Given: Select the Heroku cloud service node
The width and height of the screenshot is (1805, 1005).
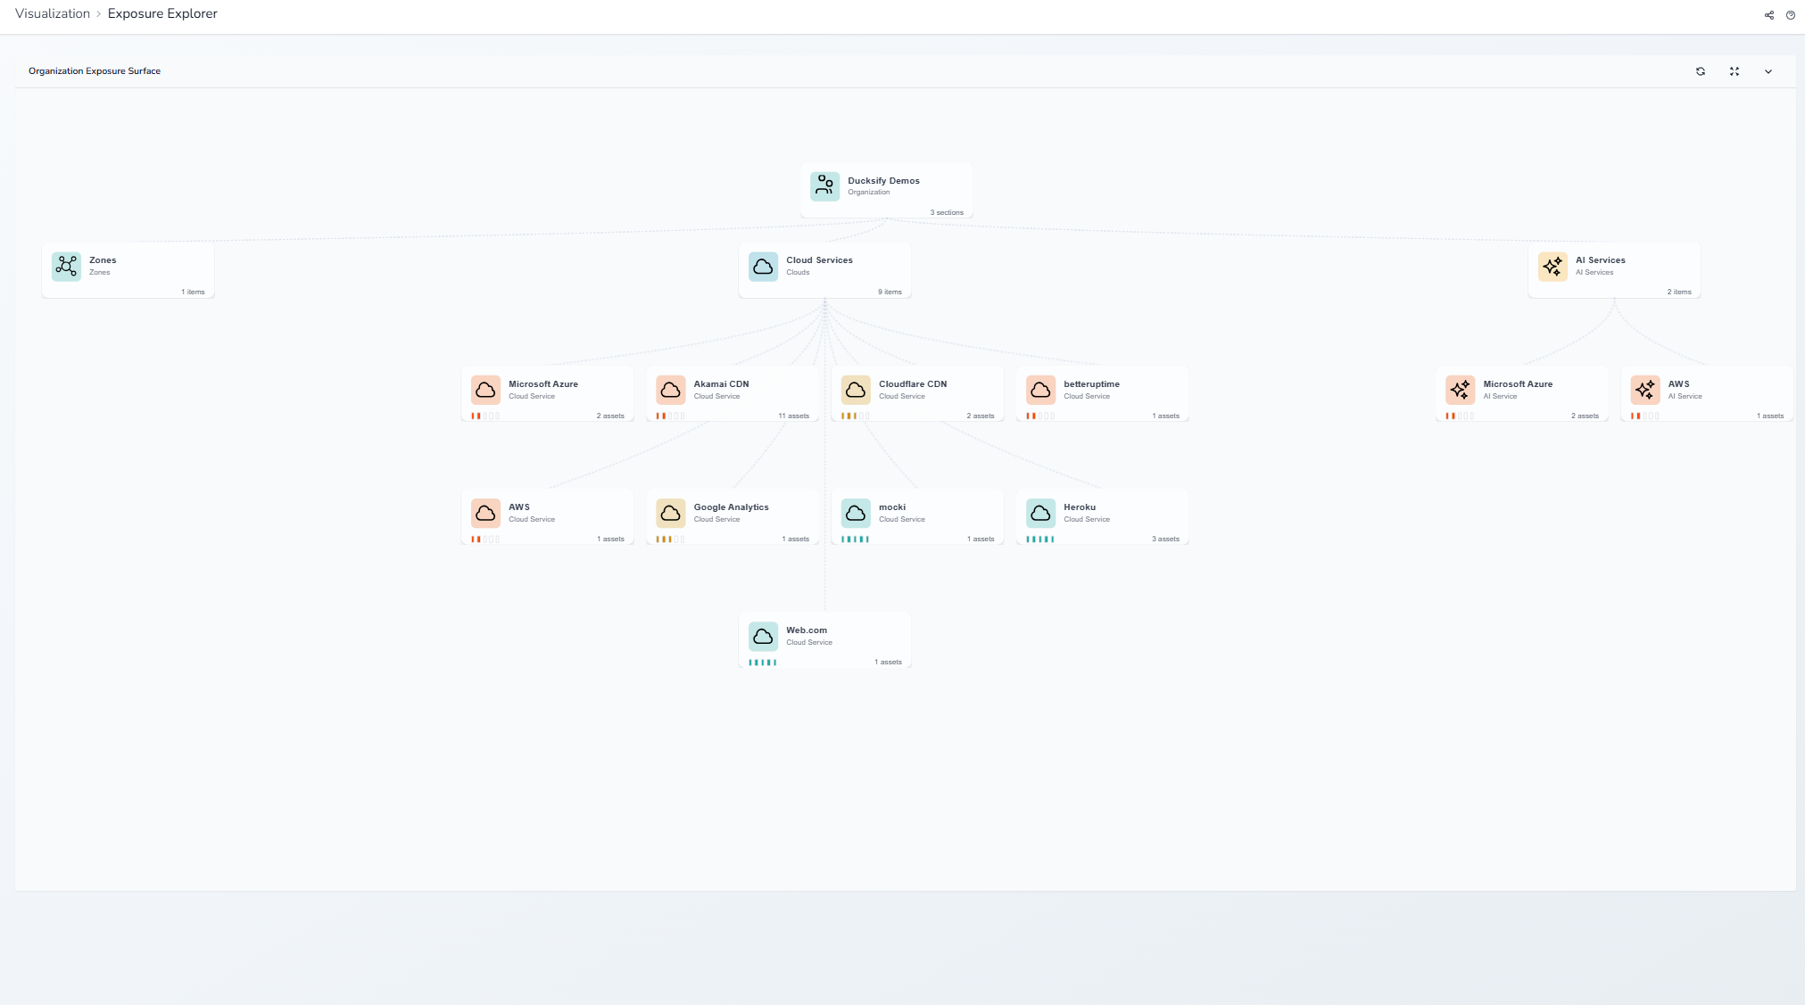Looking at the screenshot, I should (1102, 515).
